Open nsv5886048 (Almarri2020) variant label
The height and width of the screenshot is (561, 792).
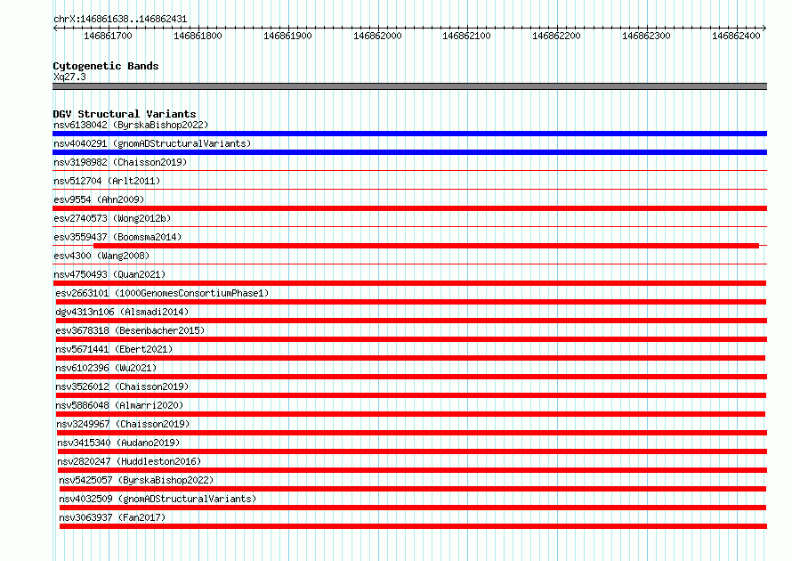(120, 405)
